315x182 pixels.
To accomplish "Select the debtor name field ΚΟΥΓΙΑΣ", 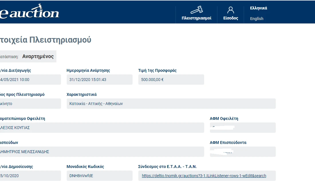I will click(102, 128).
